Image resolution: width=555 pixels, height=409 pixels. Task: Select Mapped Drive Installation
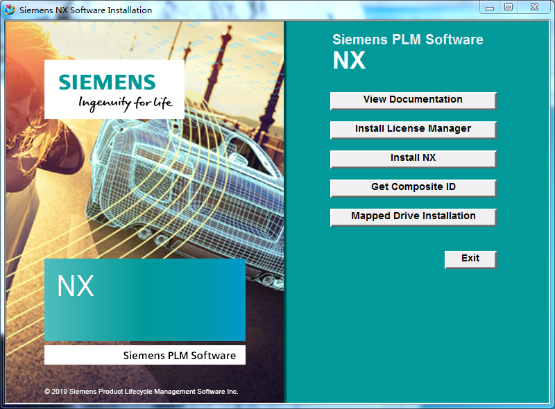pos(413,217)
